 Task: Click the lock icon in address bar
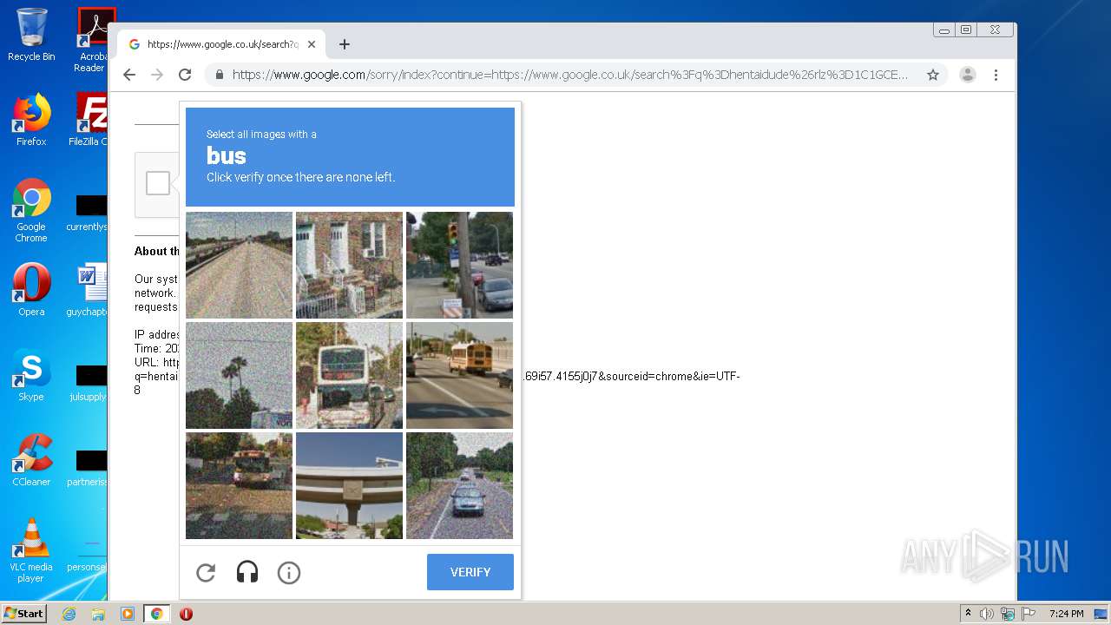[220, 75]
